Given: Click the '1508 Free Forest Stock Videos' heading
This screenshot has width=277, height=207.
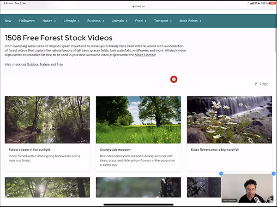Looking at the screenshot, I should (x=59, y=38).
